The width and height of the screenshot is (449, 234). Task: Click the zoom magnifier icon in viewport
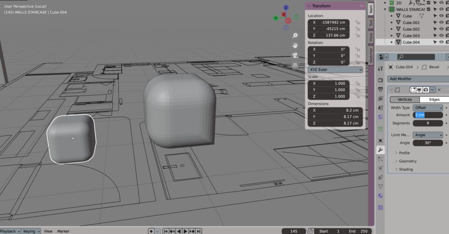point(295,36)
